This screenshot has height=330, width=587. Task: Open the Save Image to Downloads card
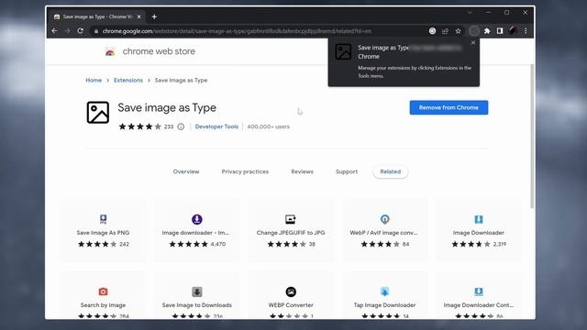(x=197, y=295)
